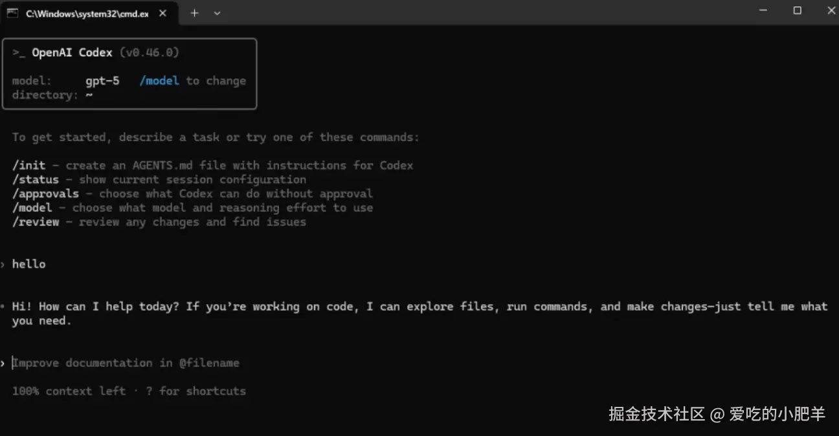The height and width of the screenshot is (436, 839).
Task: Click the '/model' entry in the commands list
Action: point(32,208)
